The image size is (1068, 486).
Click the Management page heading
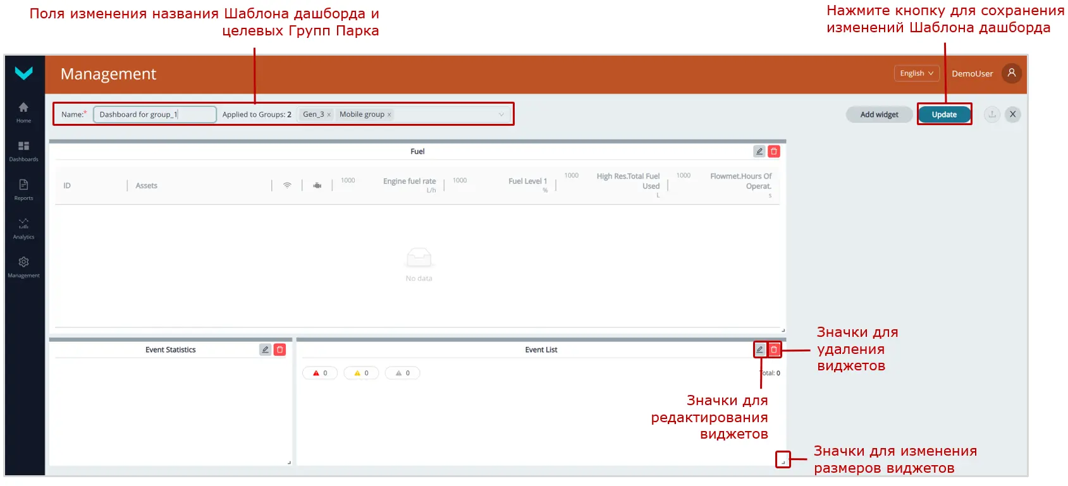point(108,74)
